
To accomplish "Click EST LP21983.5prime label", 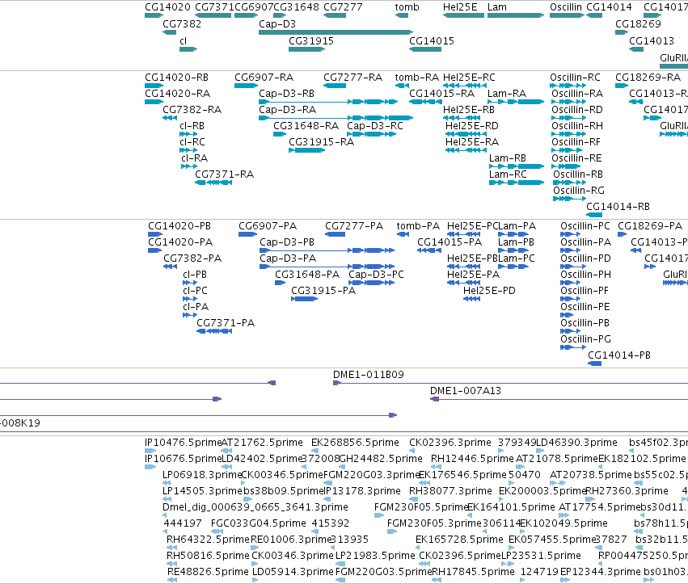I will (x=375, y=556).
